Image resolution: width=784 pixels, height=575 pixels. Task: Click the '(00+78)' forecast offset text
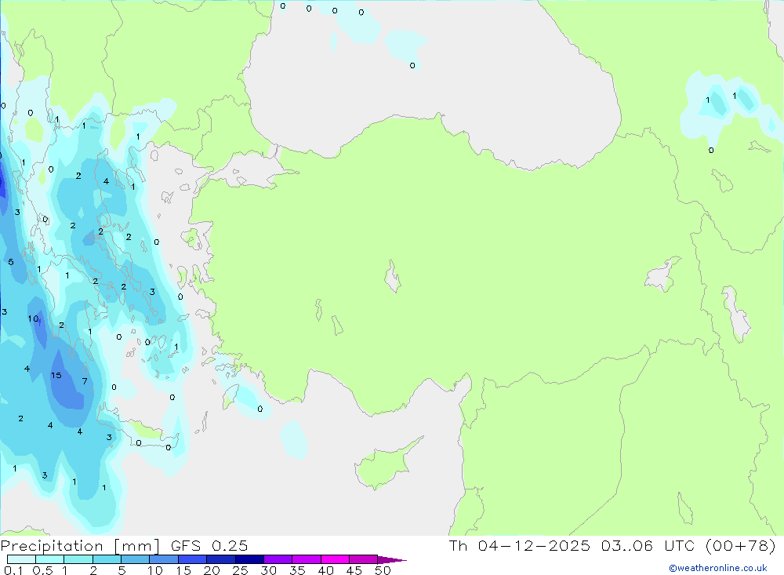[742, 545]
